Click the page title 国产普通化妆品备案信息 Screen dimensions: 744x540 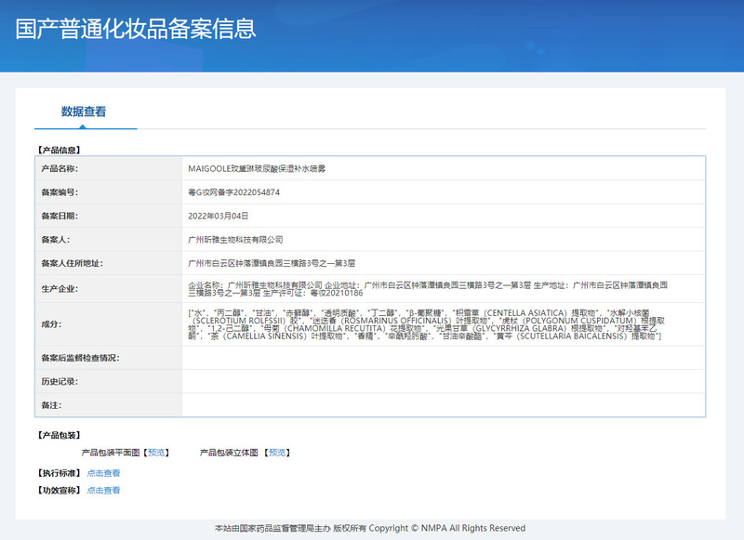[x=136, y=29]
